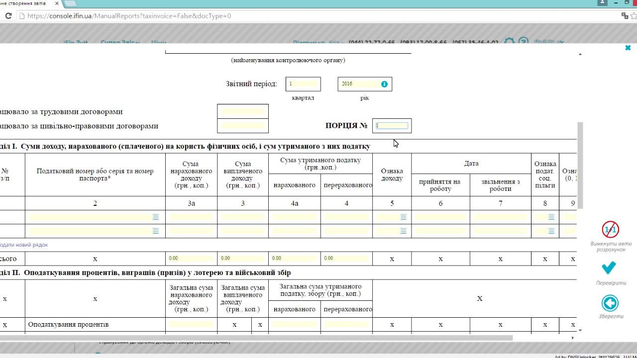Click the Ознака доходу column header
Image resolution: width=637 pixels, height=358 pixels.
click(392, 175)
